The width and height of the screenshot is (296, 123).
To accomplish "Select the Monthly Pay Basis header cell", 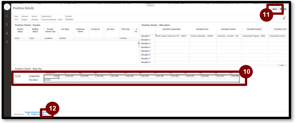I will (66, 38).
